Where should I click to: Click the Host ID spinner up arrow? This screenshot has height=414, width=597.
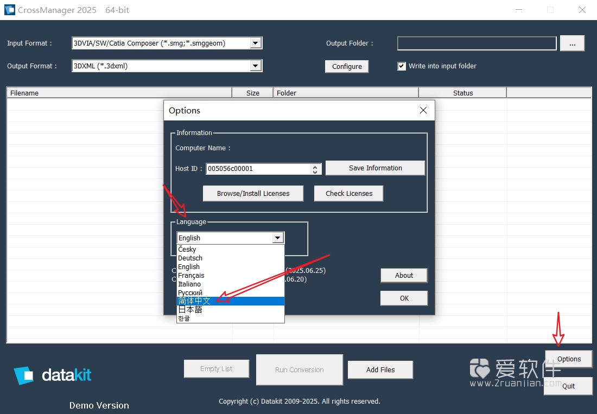coord(315,165)
